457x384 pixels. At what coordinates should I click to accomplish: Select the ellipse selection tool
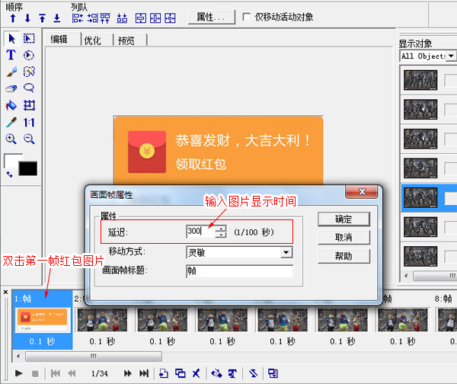29,55
